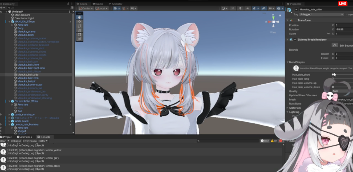Select Manuka_kemono_ear in hierarchy
Screen dimensions: 353x172
coord(30,85)
